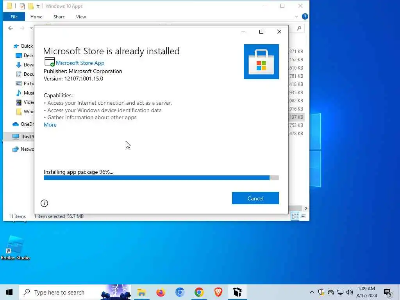Launch Brave browser from the taskbar
This screenshot has height=300, width=400.
[x=218, y=292]
